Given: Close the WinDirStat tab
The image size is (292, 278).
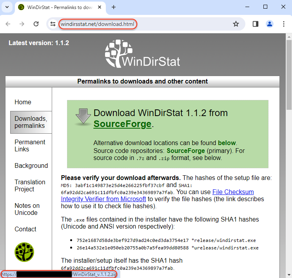Looking at the screenshot, I should point(100,7).
